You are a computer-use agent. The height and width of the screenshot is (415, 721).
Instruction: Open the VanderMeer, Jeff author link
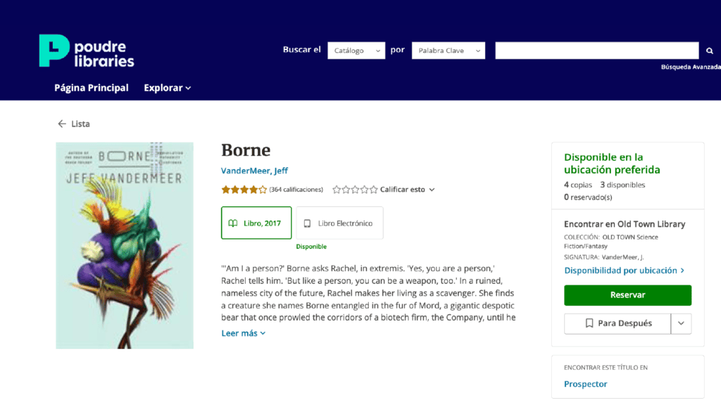pos(254,171)
